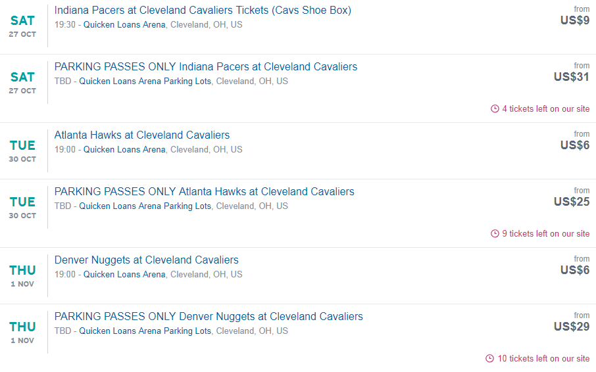Click clock icon beside 9 tickets left

(x=495, y=234)
